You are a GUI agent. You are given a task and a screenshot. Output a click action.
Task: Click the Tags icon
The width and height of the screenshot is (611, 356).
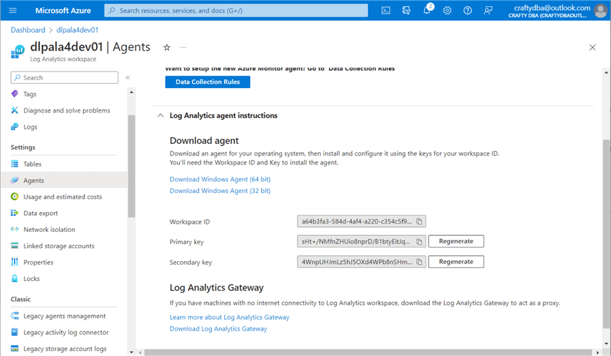(x=14, y=93)
